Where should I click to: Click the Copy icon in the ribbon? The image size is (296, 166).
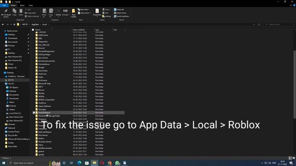14,11
